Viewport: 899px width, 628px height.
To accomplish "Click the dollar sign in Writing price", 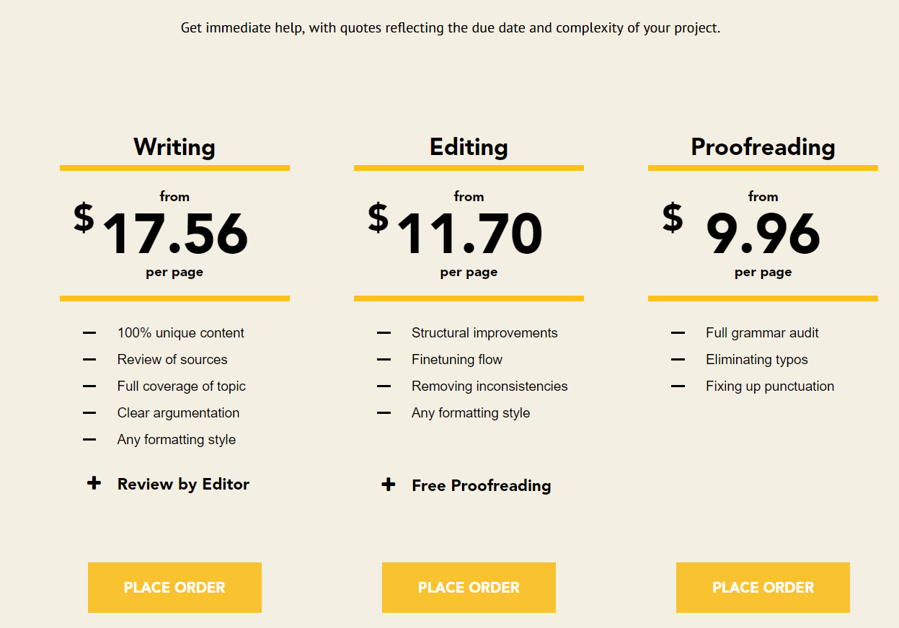I will coord(84,218).
